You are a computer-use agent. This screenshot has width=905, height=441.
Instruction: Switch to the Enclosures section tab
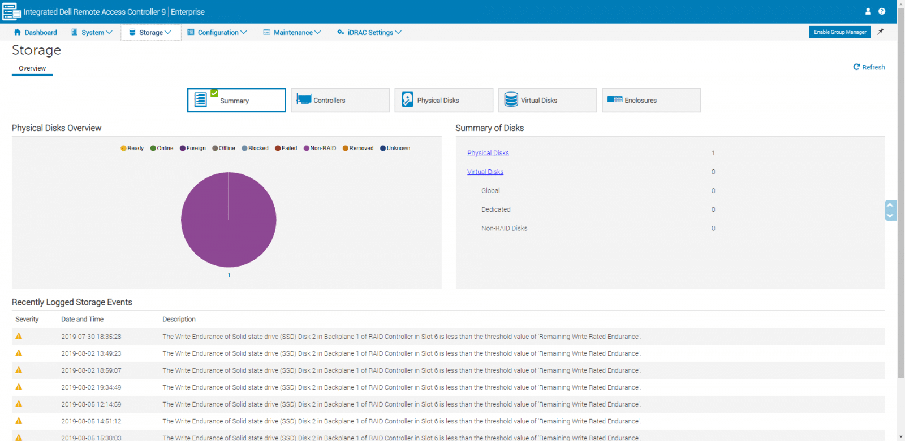pyautogui.click(x=651, y=100)
